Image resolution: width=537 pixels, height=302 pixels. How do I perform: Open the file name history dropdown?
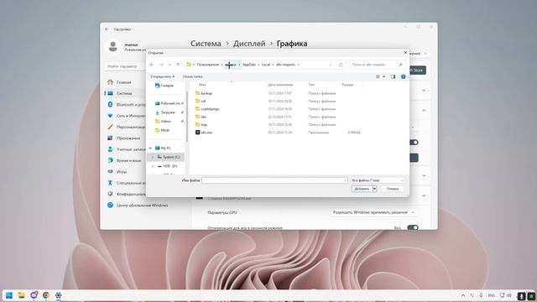pos(345,180)
